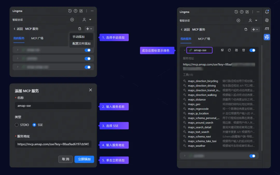Open chat history in the left Lingma panel

pos(70,11)
